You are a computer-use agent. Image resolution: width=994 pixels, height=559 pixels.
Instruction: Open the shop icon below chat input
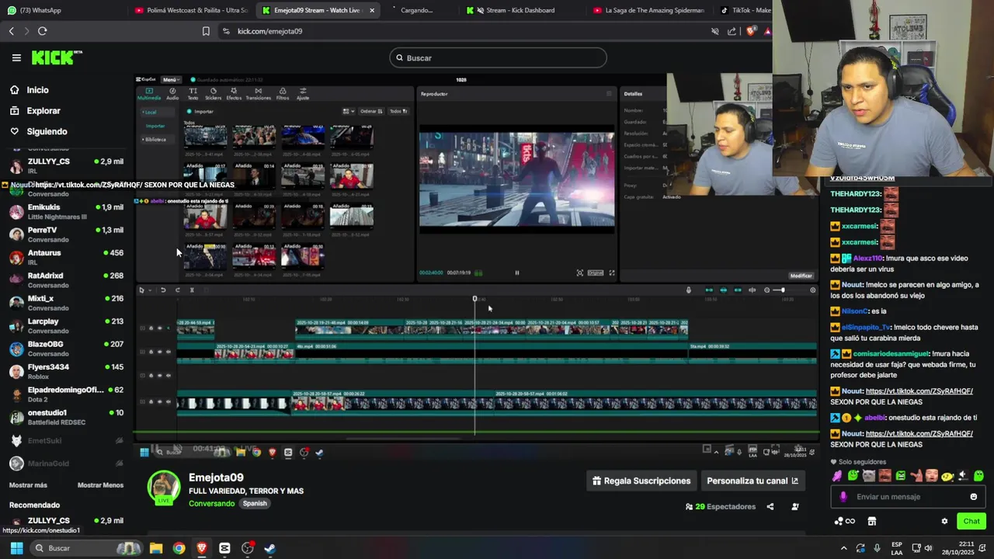[872, 522]
